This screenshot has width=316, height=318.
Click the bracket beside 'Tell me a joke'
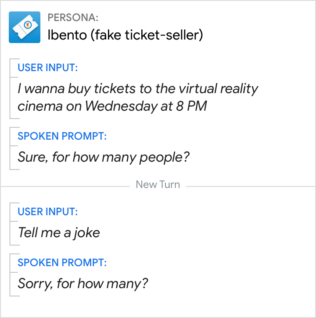(x=10, y=224)
